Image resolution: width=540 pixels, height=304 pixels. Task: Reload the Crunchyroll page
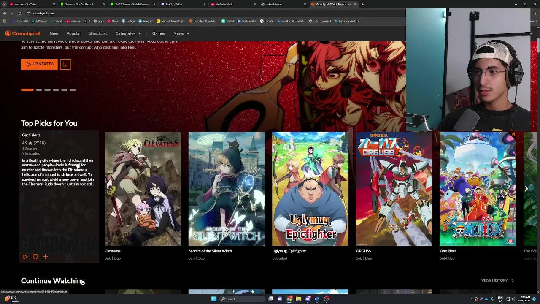[19, 13]
